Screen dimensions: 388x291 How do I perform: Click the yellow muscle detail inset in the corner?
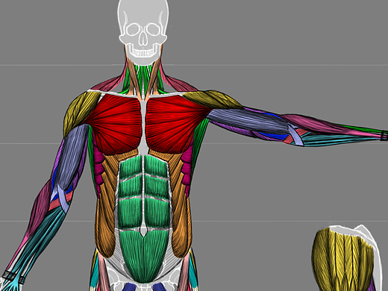[343, 259]
